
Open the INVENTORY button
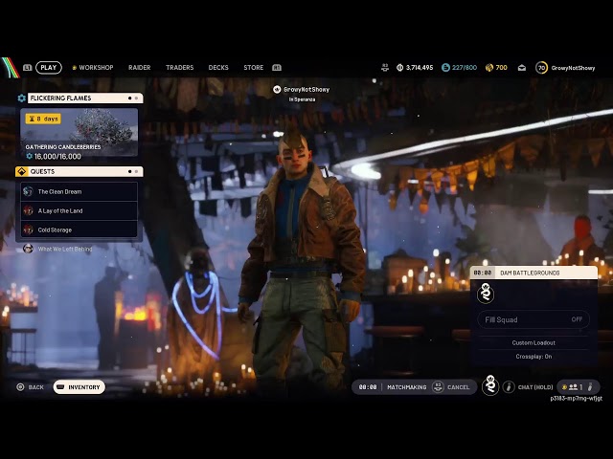click(79, 386)
